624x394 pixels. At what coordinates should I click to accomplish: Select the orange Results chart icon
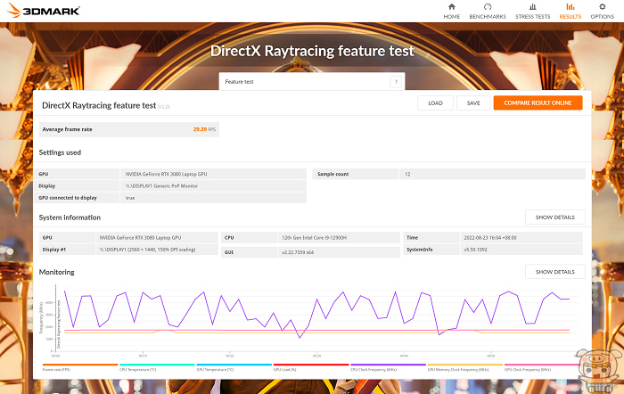tap(570, 6)
